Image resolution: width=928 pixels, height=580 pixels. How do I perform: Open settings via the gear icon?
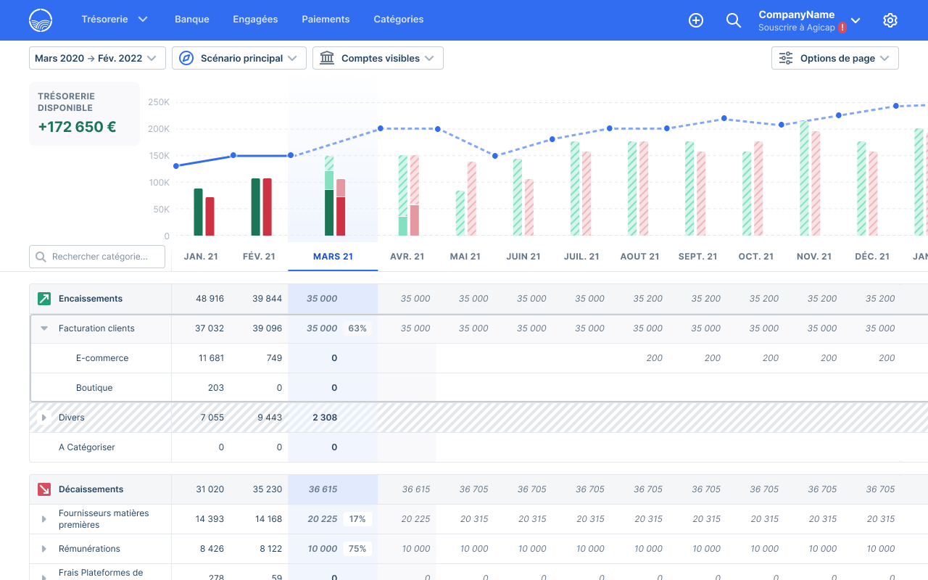click(890, 20)
